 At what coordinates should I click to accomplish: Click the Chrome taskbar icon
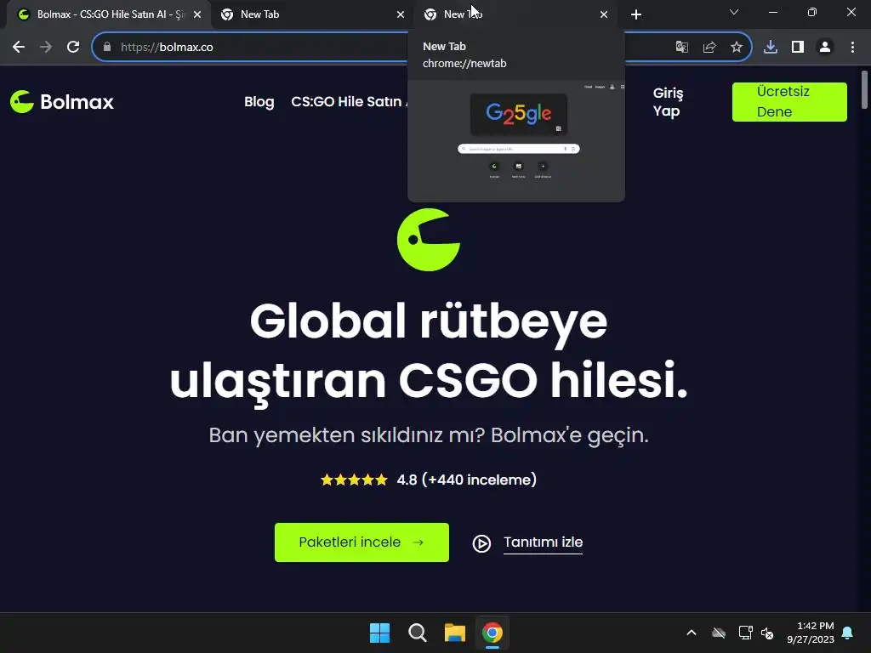[x=492, y=633]
